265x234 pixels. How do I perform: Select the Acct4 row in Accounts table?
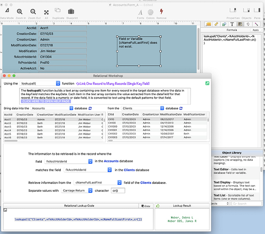click(x=54, y=130)
